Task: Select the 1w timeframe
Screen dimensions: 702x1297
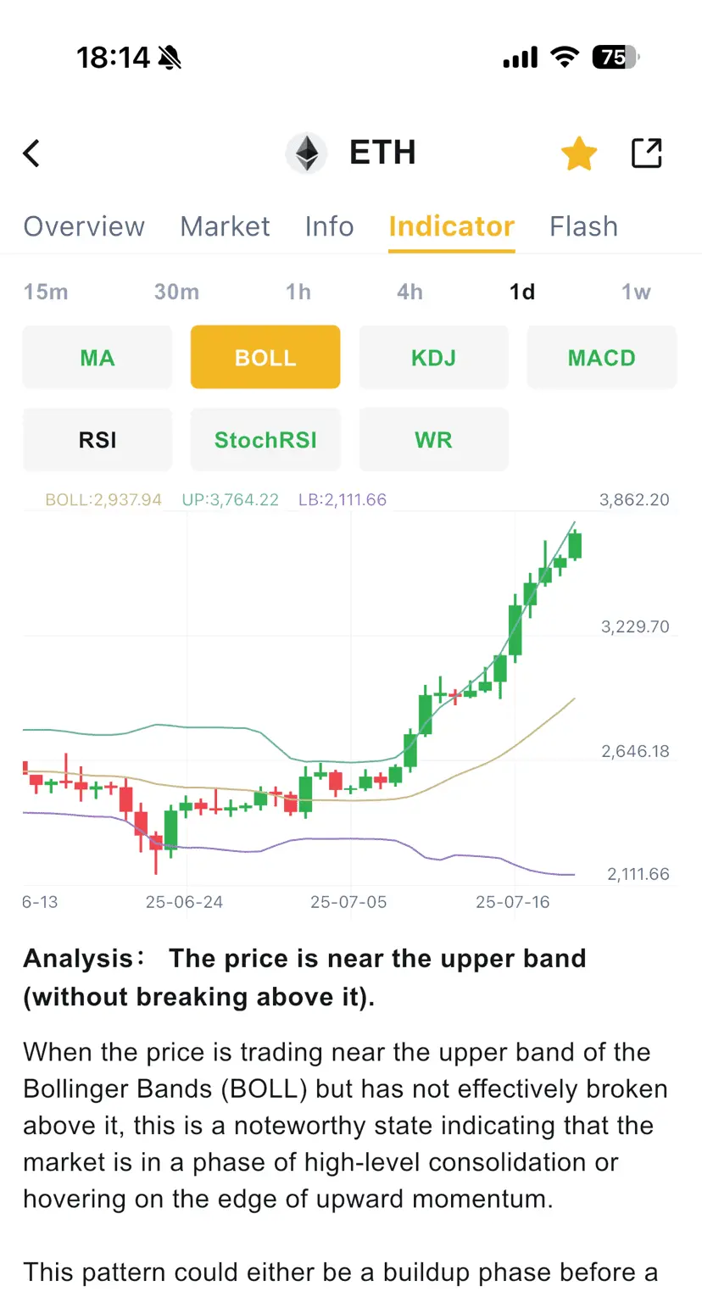Action: point(636,292)
